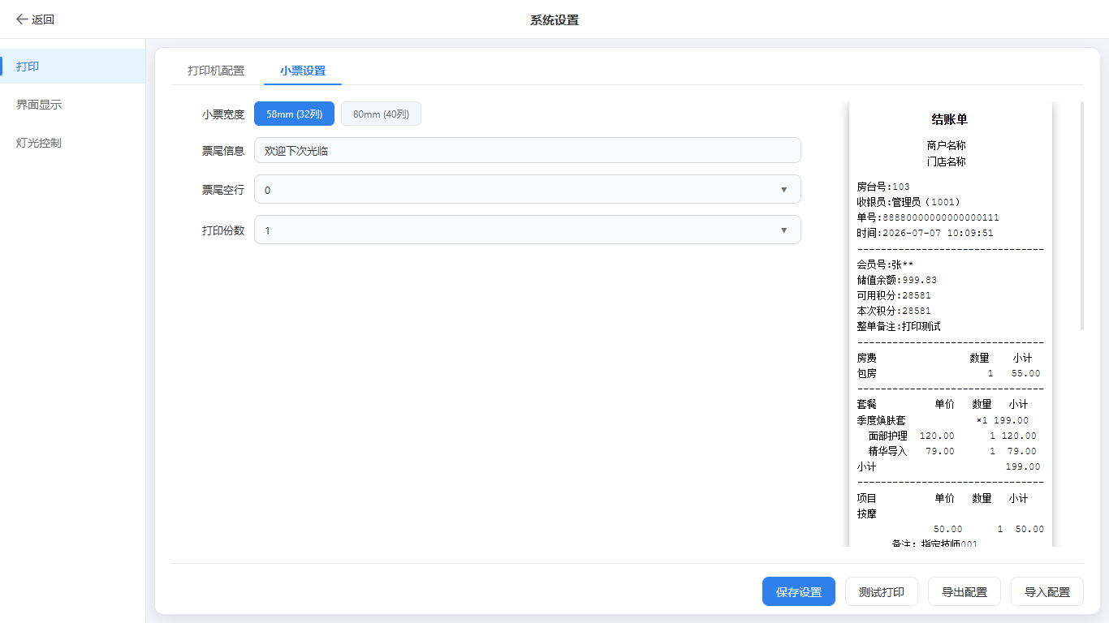Image resolution: width=1109 pixels, height=623 pixels.
Task: Click the 商户名称 line in preview
Action: click(947, 145)
